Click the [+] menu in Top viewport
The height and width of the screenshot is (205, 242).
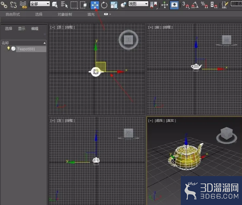[53, 27]
